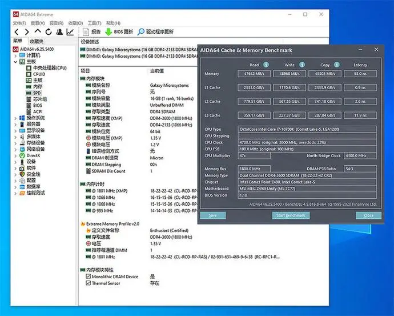
Task: Click the driver update magnifier icon
Action: (x=141, y=31)
